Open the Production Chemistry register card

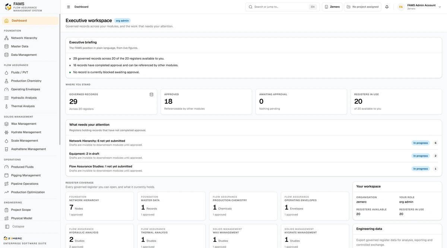coord(243,206)
